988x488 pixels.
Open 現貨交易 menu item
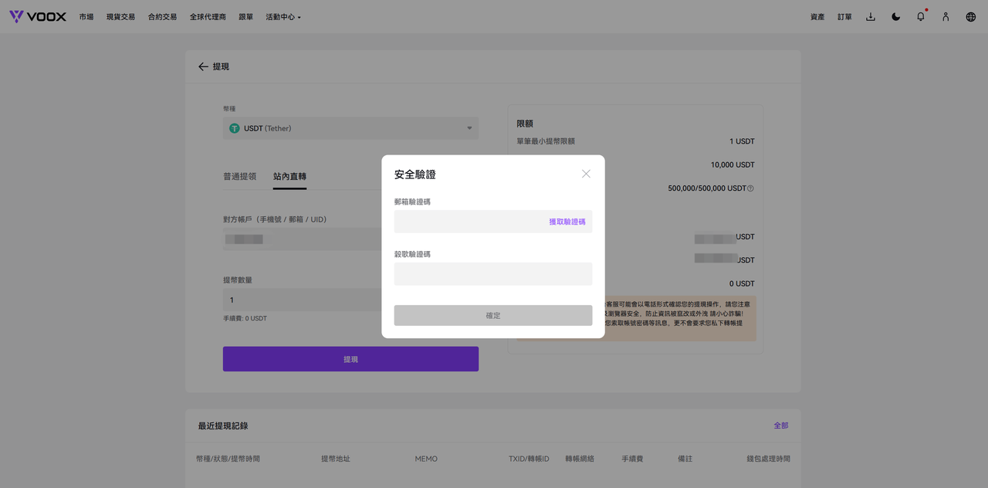click(x=120, y=16)
